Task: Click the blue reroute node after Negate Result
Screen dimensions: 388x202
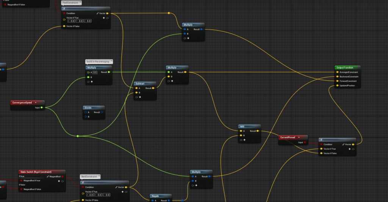Action: tap(182, 200)
